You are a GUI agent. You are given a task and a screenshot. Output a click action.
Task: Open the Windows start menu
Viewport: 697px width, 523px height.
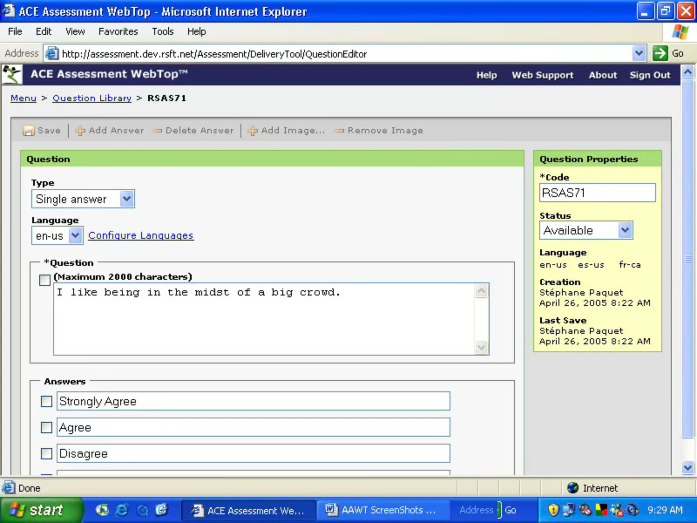41,509
